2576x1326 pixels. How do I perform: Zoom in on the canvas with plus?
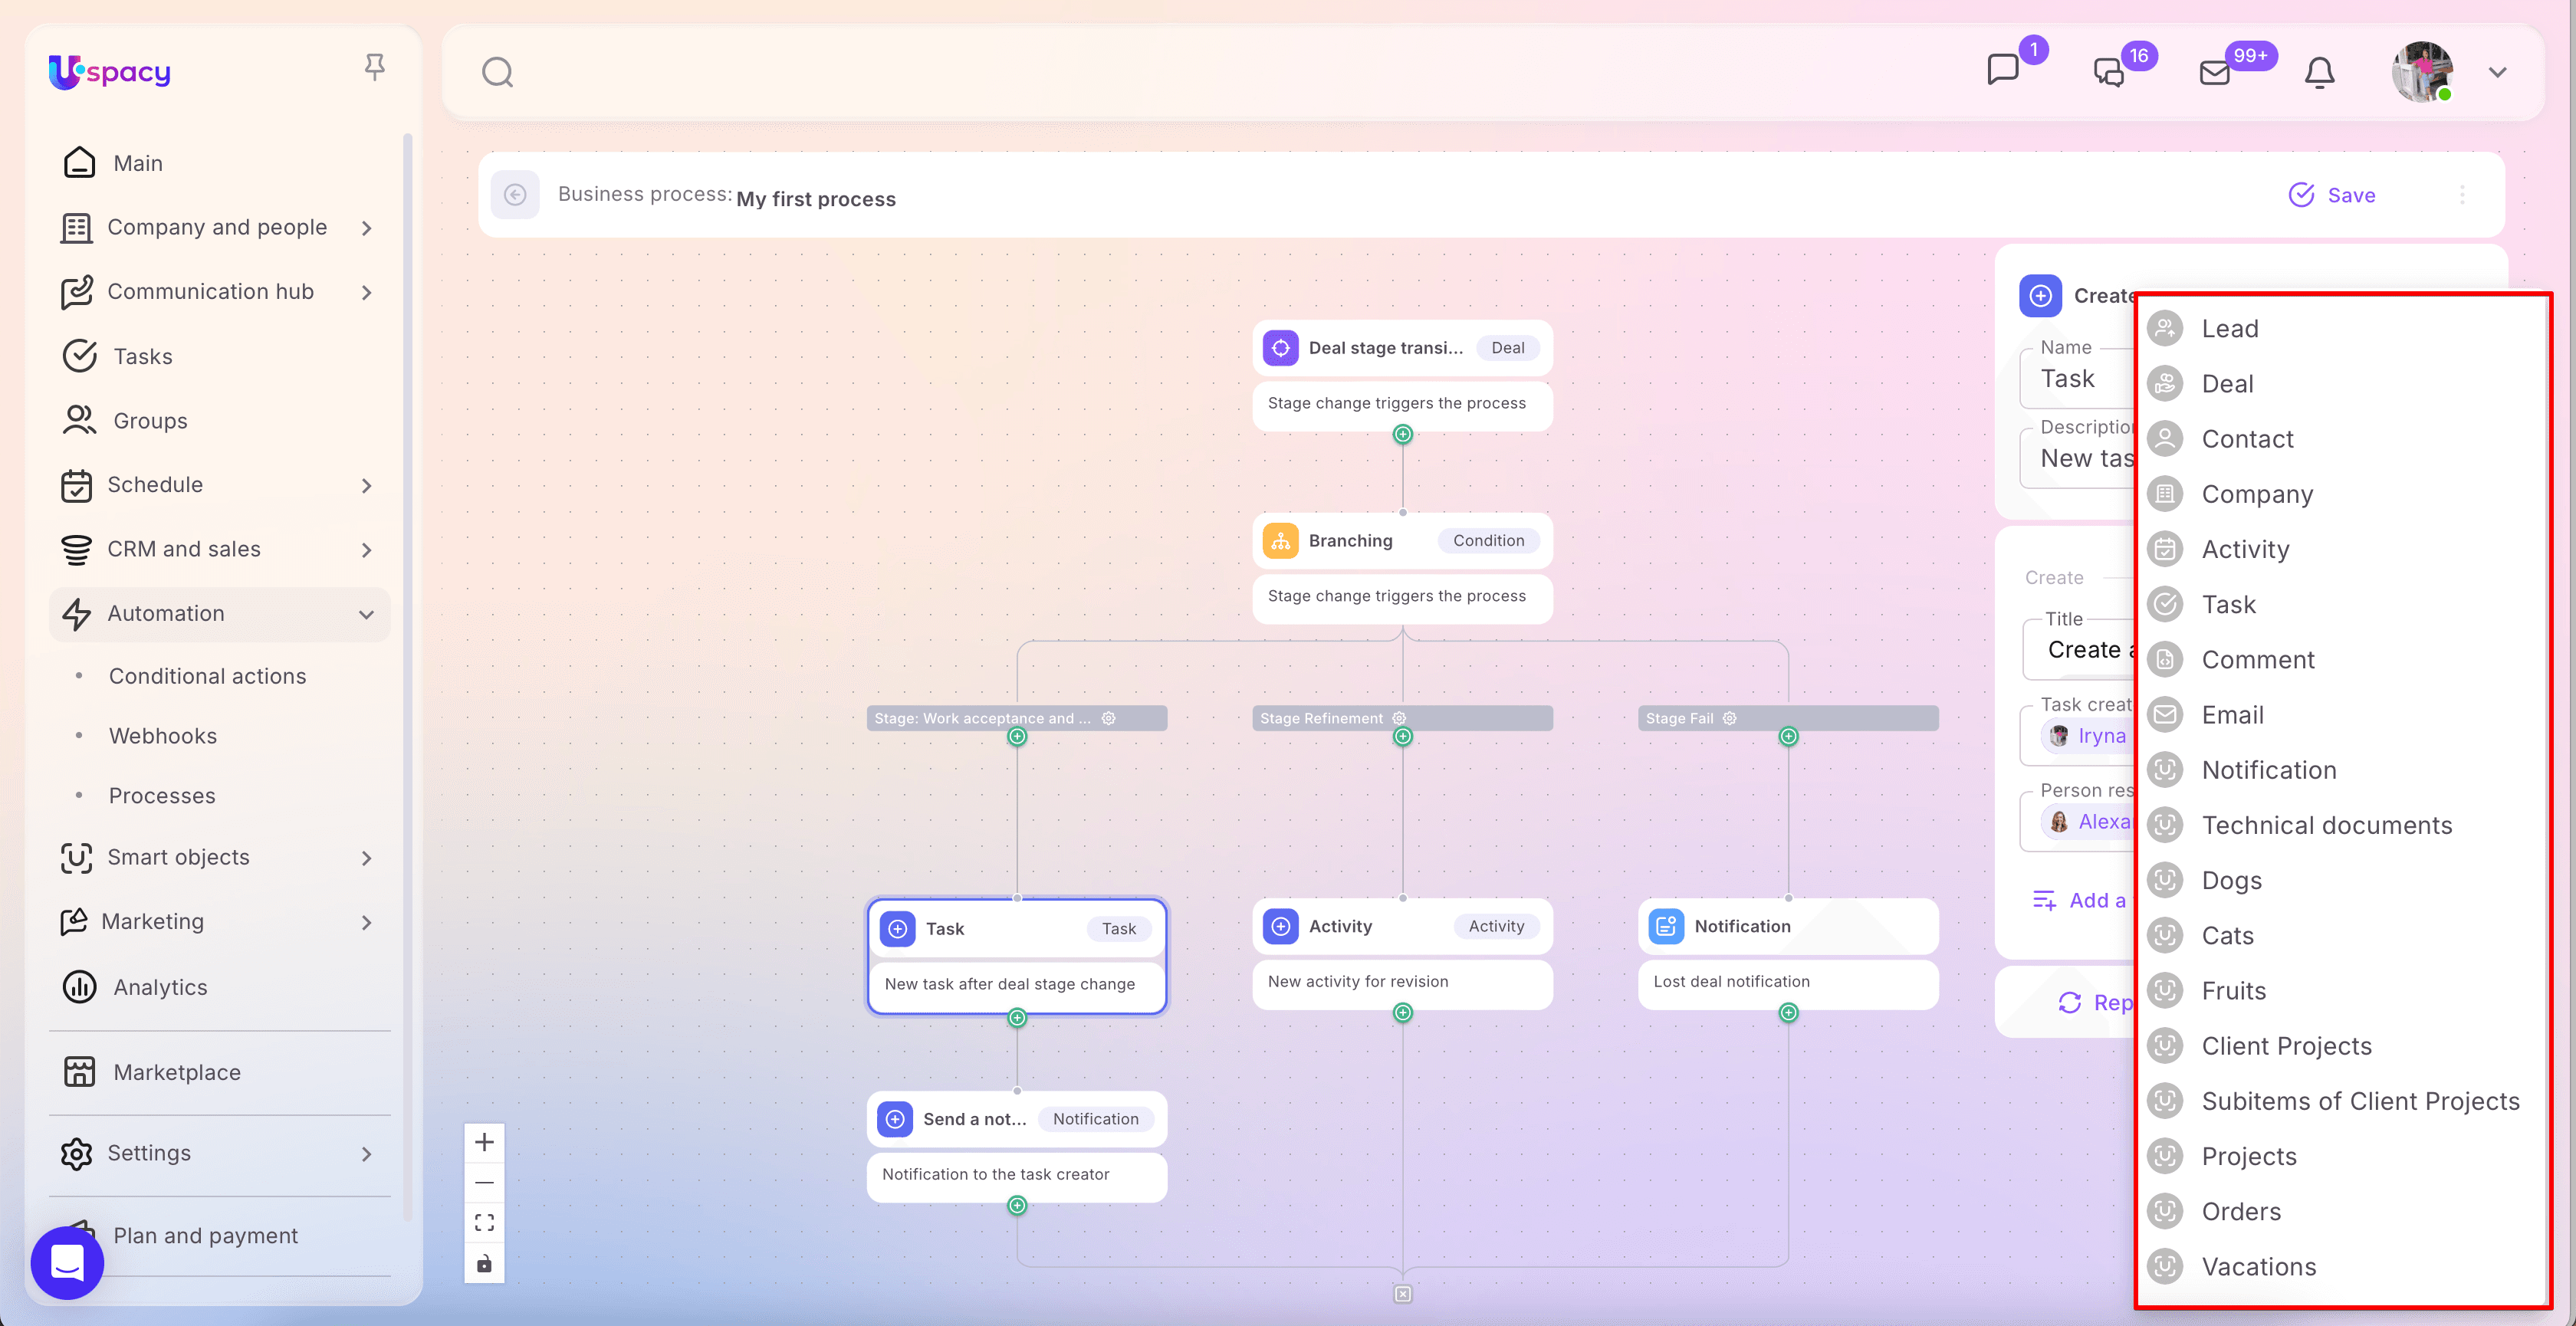point(484,1142)
